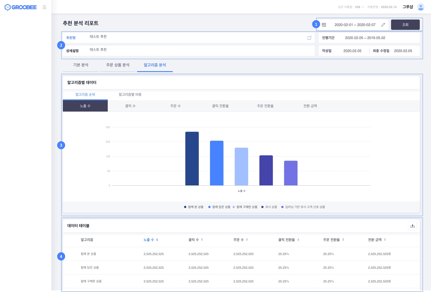Select the 알고리즘별 비중 sub-tab
This screenshot has width=431, height=292.
130,94
